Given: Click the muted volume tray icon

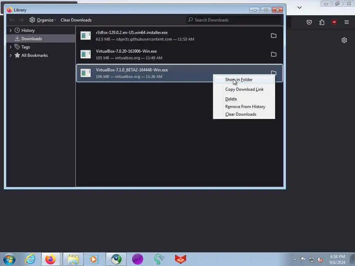Looking at the screenshot, I should tap(320, 259).
